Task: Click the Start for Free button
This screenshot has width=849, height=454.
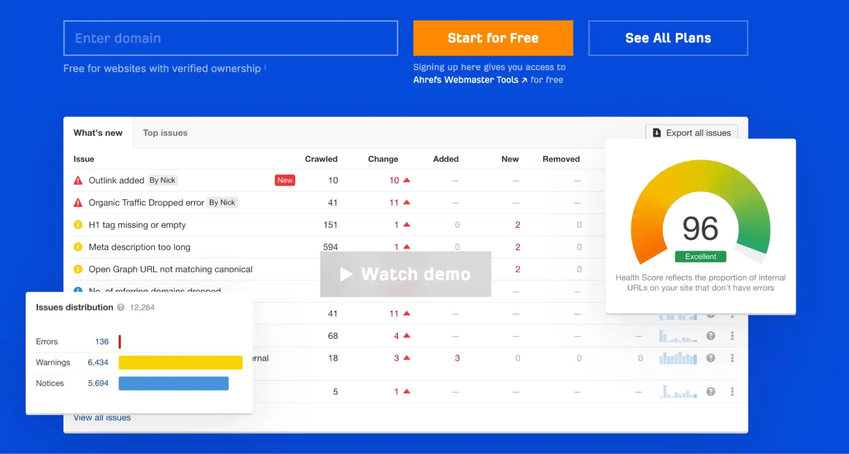Action: click(493, 38)
